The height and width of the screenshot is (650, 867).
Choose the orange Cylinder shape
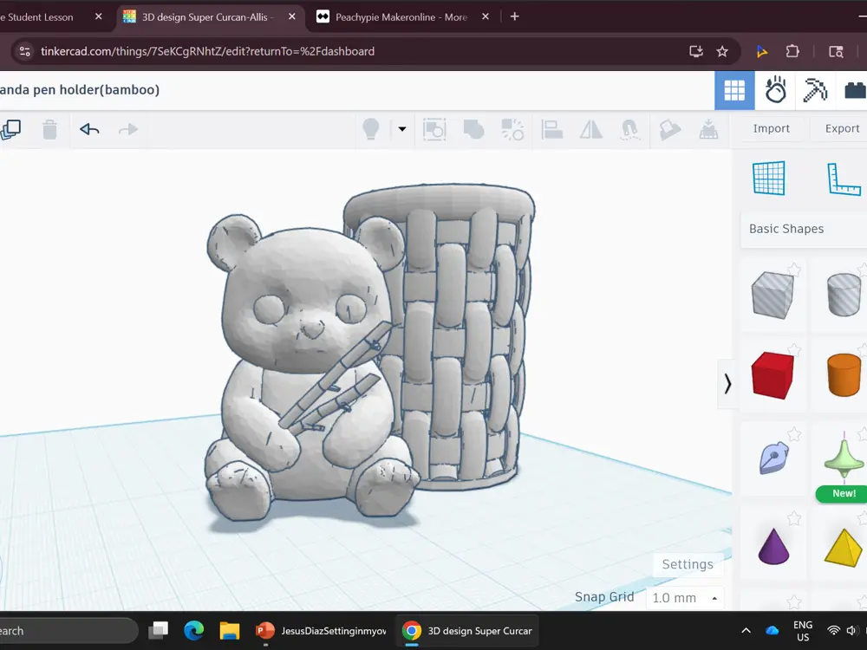pyautogui.click(x=844, y=376)
